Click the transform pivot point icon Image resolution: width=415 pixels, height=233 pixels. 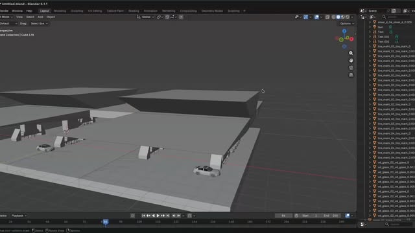[159, 17]
